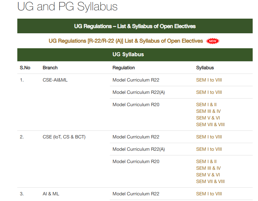Open UG Regulations R-22/R-22 (A) Open Electives link

tap(126, 41)
